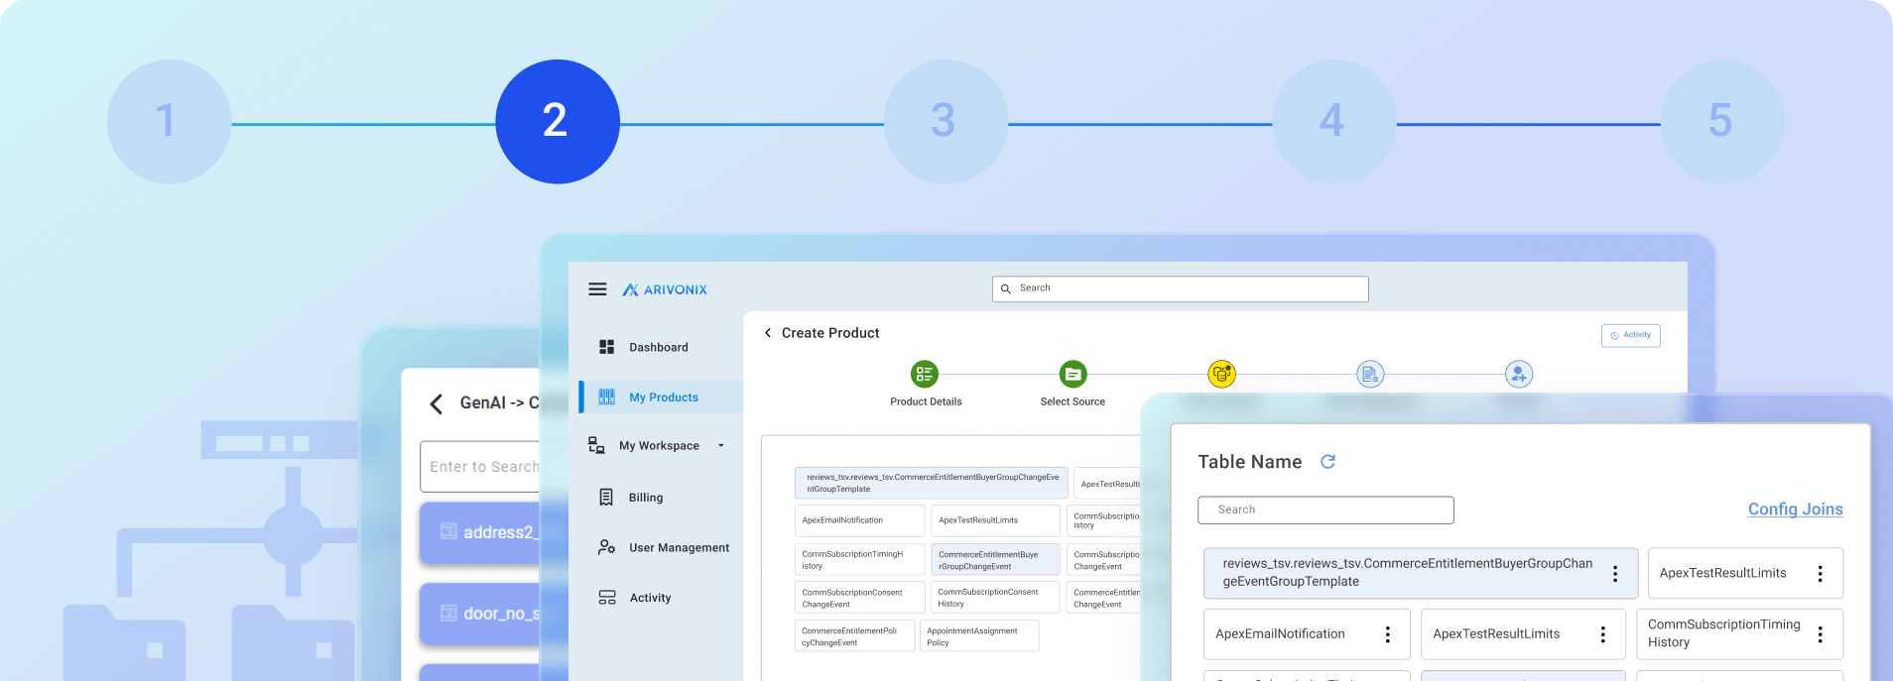Viewport: 1893px width, 681px height.
Task: Click the yellow third wizard step icon
Action: [x=1221, y=374]
